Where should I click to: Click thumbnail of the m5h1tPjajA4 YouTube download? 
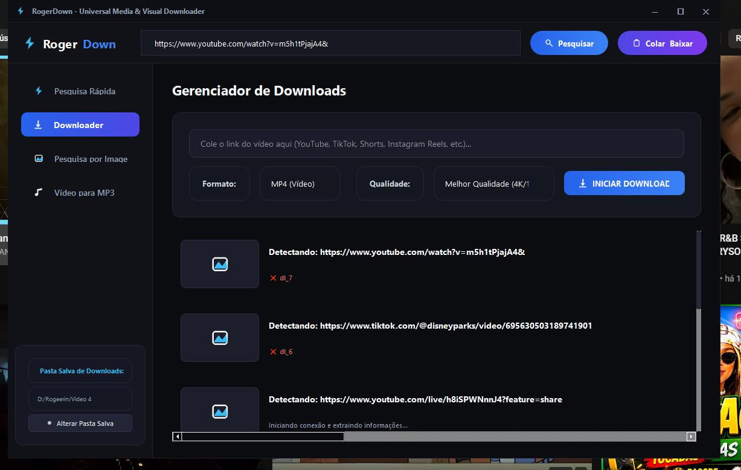[x=220, y=264]
